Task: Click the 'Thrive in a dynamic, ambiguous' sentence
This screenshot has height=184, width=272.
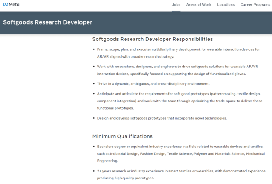Action: click(x=153, y=83)
